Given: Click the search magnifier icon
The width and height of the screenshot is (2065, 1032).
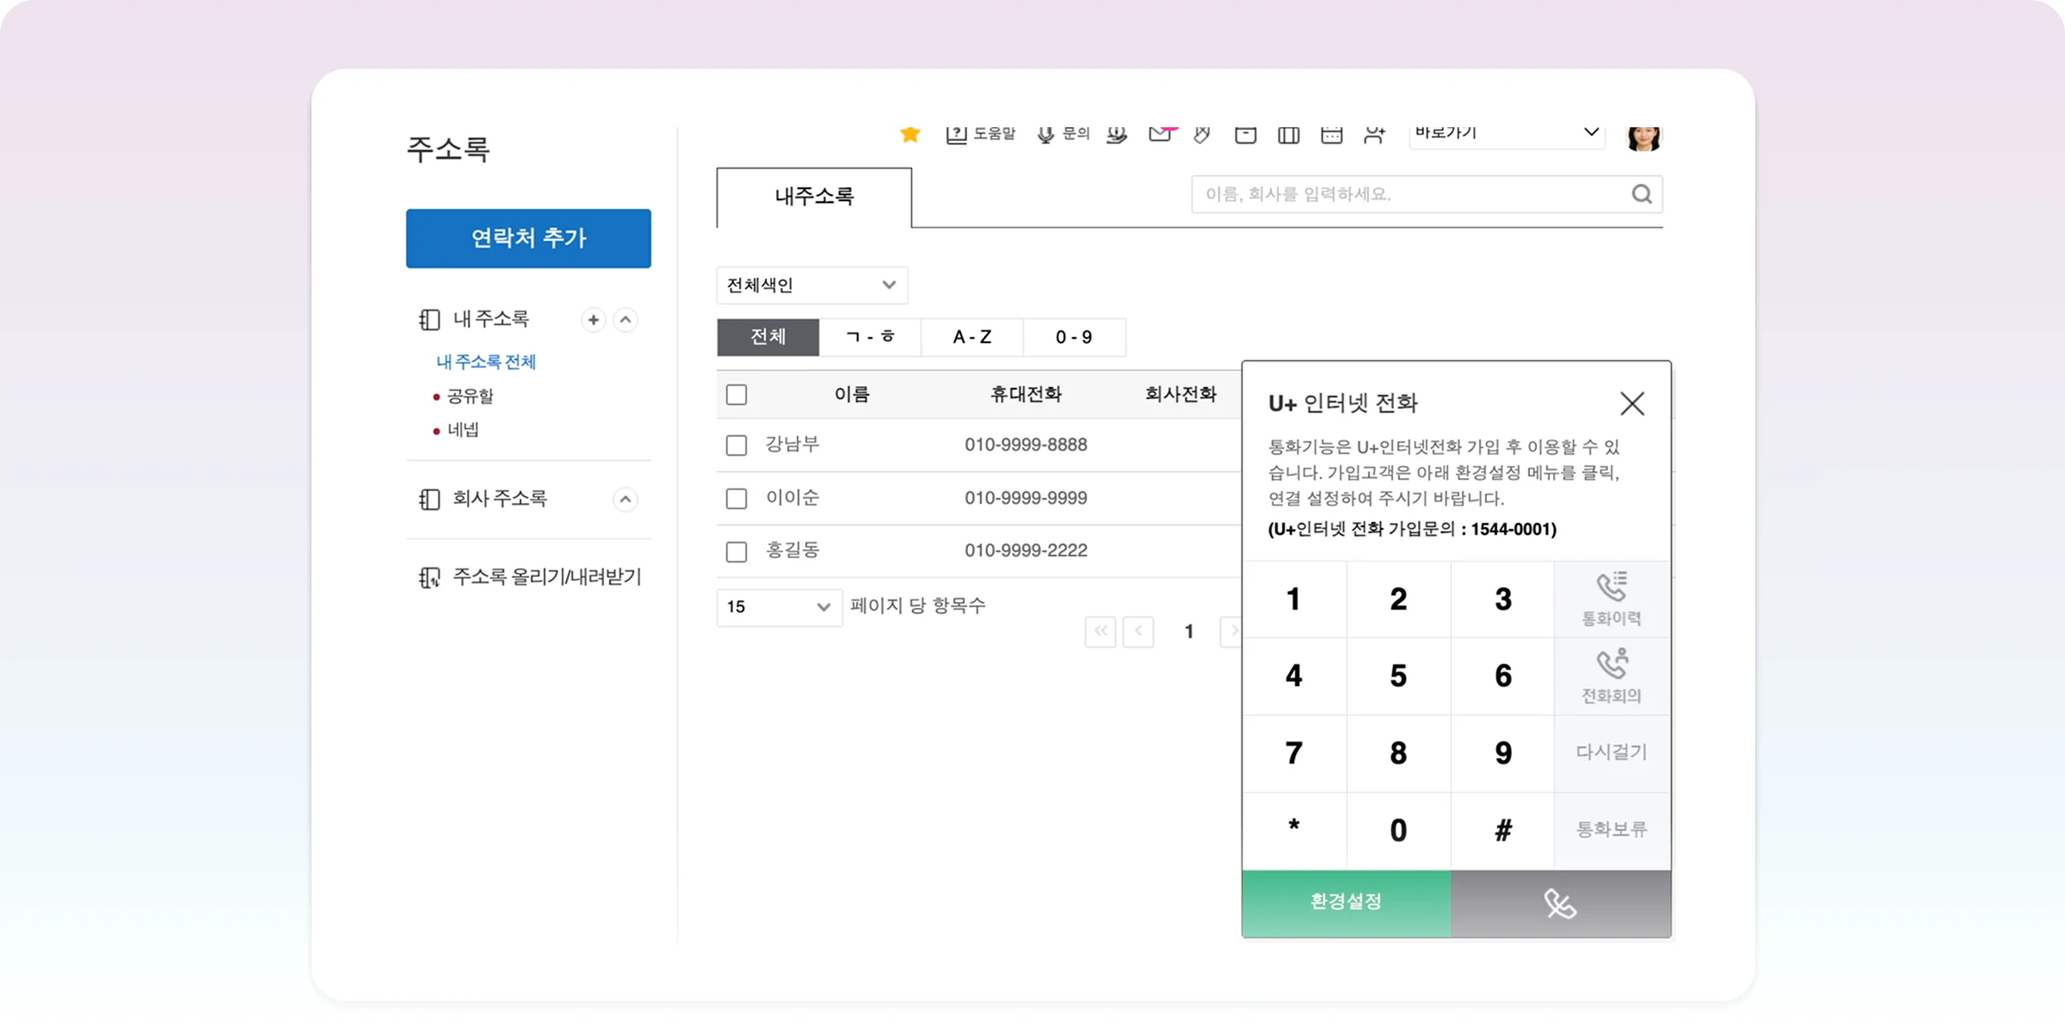Looking at the screenshot, I should point(1642,194).
